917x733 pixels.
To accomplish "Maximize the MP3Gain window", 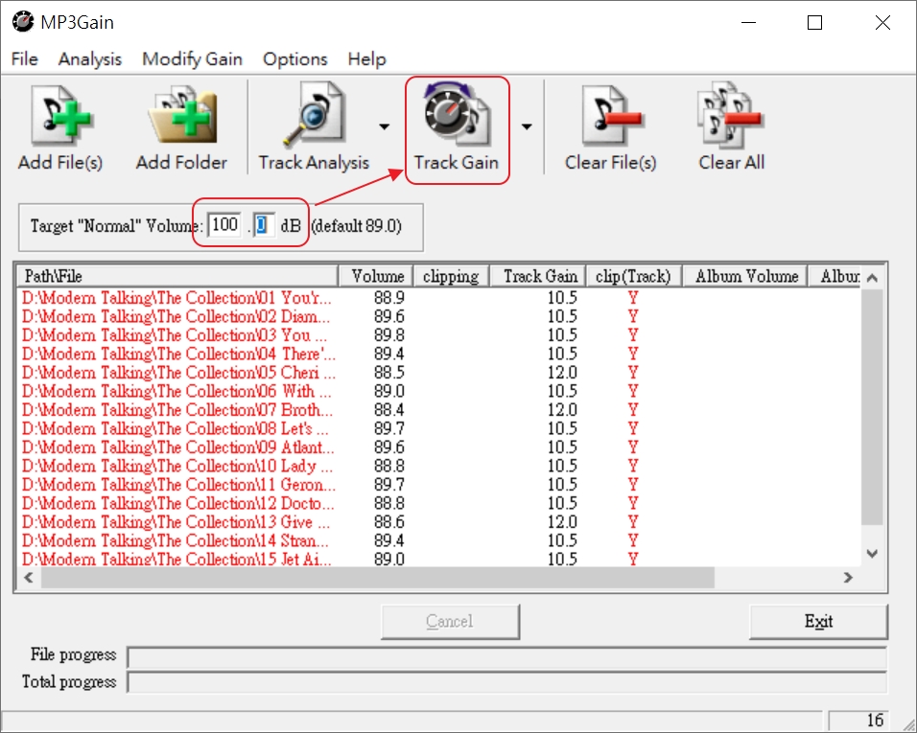I will [x=814, y=22].
